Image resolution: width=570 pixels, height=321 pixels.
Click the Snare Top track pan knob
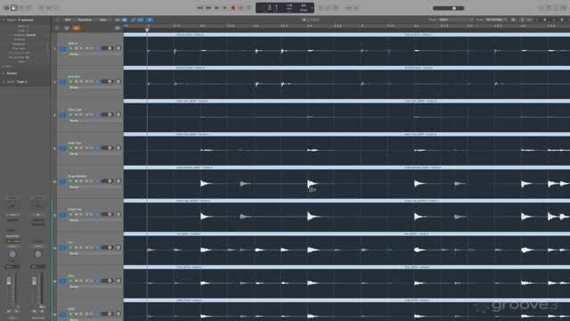tap(118, 214)
